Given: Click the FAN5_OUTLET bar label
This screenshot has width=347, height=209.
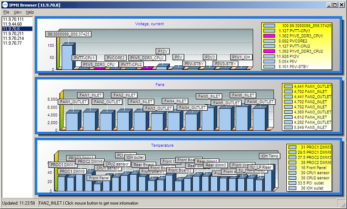Looking at the screenshot, I should coord(226,103).
